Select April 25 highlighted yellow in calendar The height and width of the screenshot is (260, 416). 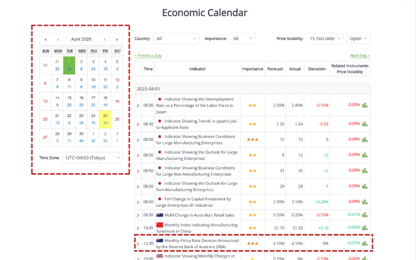pyautogui.click(x=105, y=120)
